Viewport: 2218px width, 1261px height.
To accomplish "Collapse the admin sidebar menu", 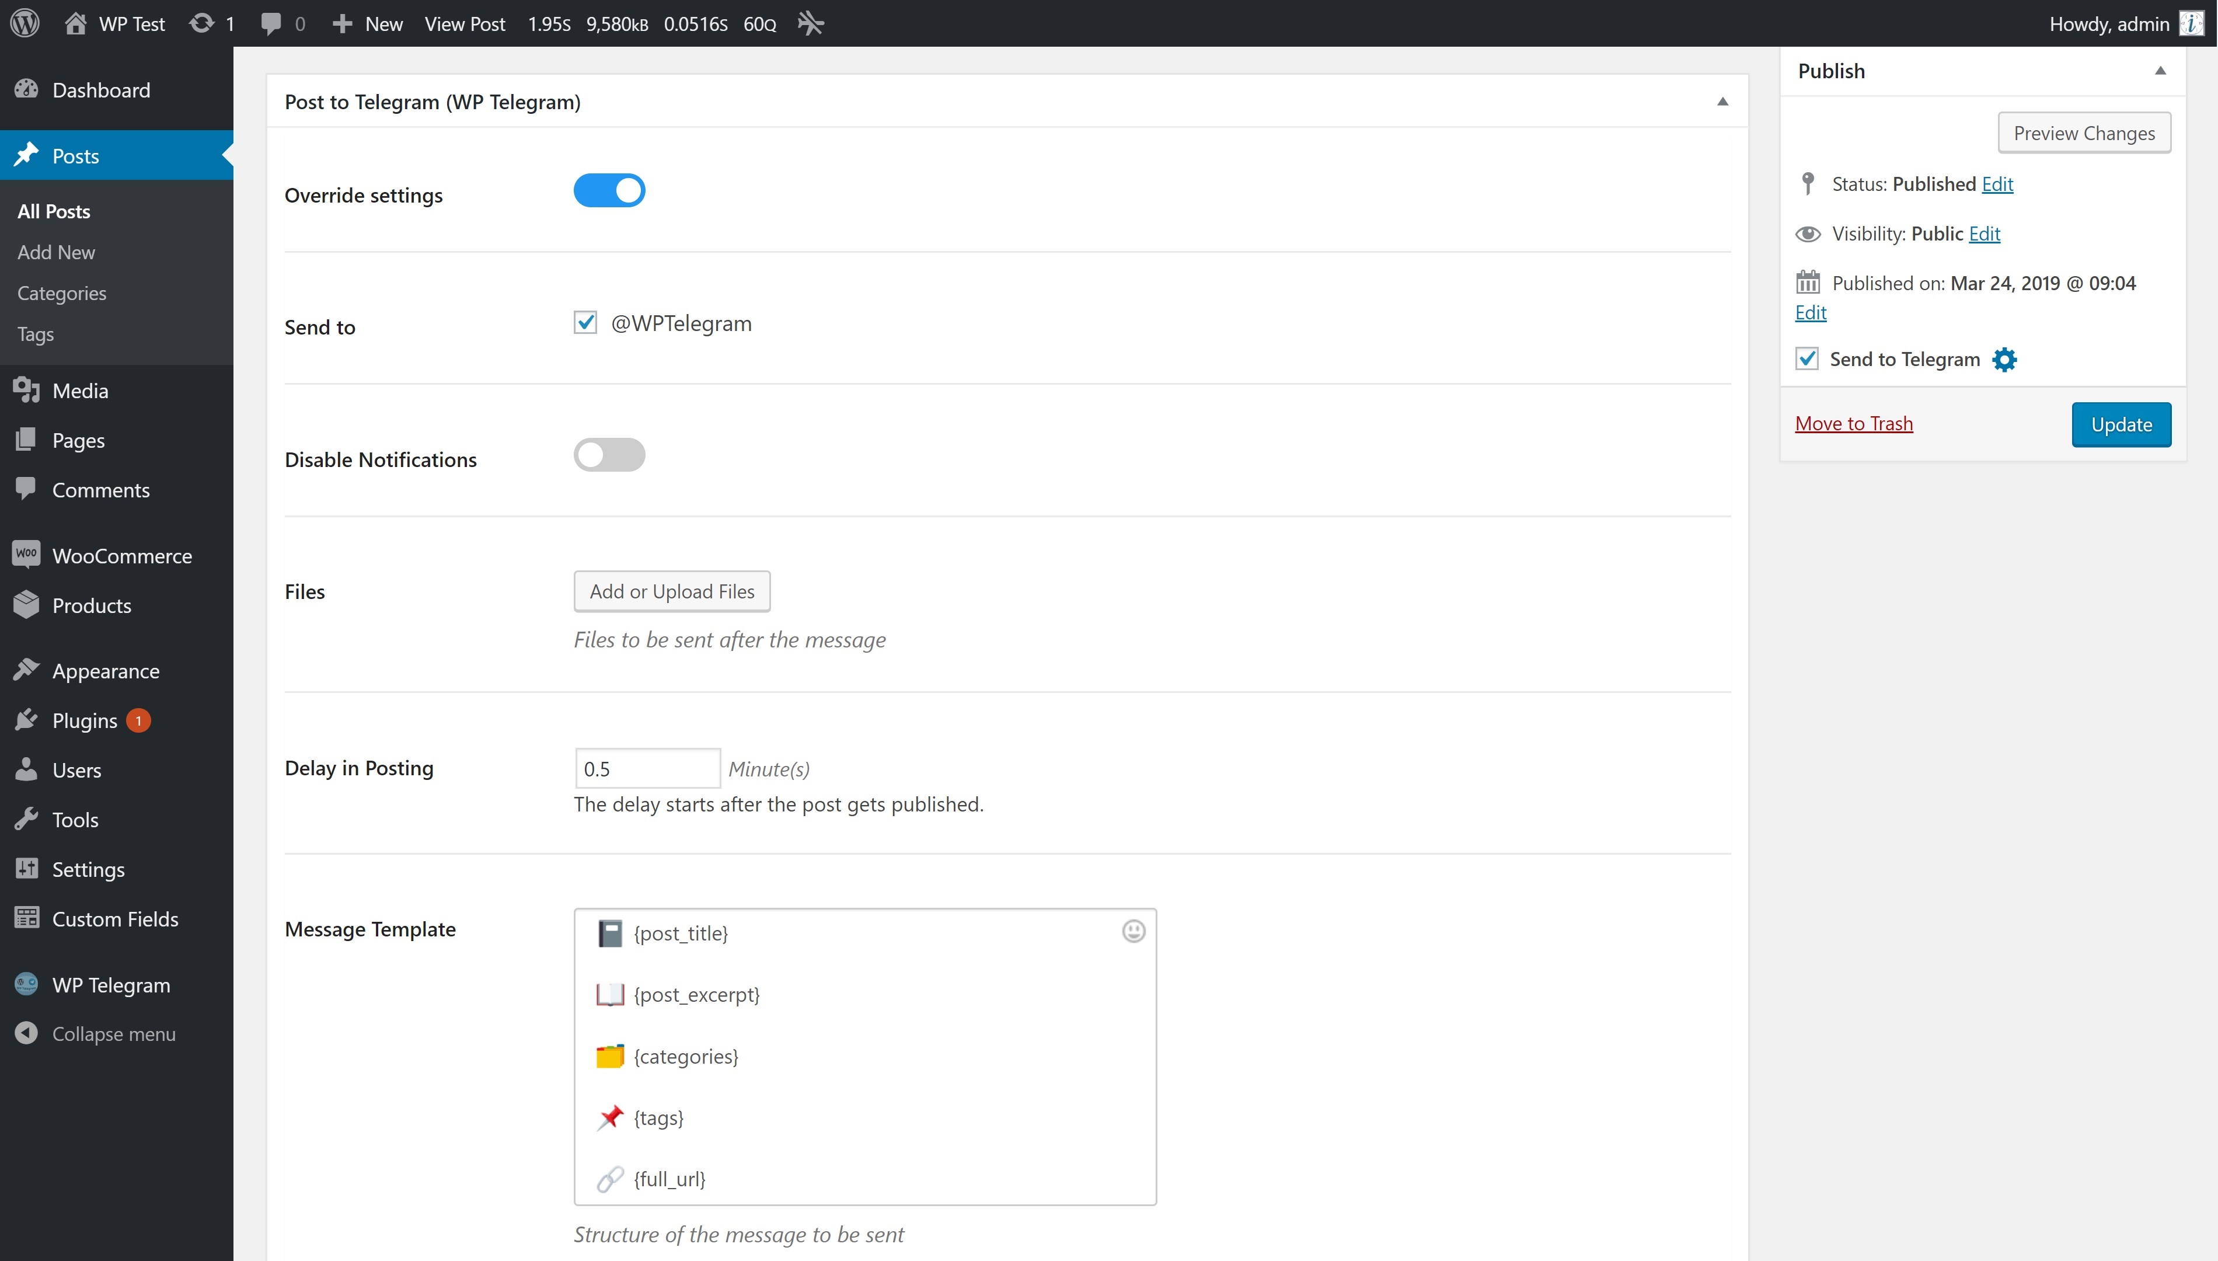I will [x=113, y=1033].
